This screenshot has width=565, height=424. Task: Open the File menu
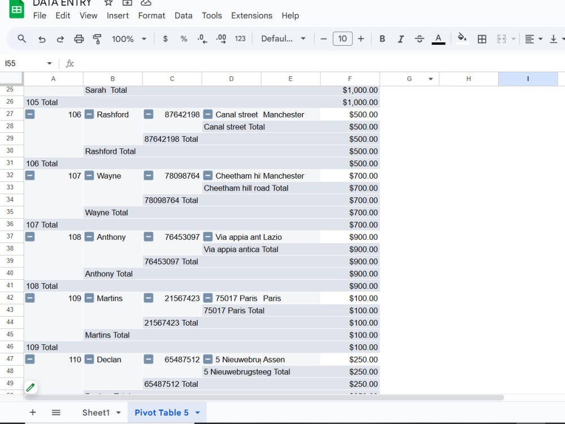(40, 15)
